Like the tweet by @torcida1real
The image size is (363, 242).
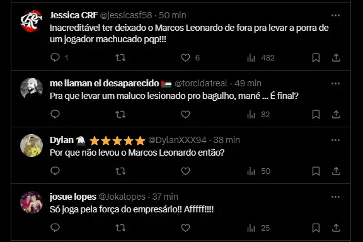185,114
